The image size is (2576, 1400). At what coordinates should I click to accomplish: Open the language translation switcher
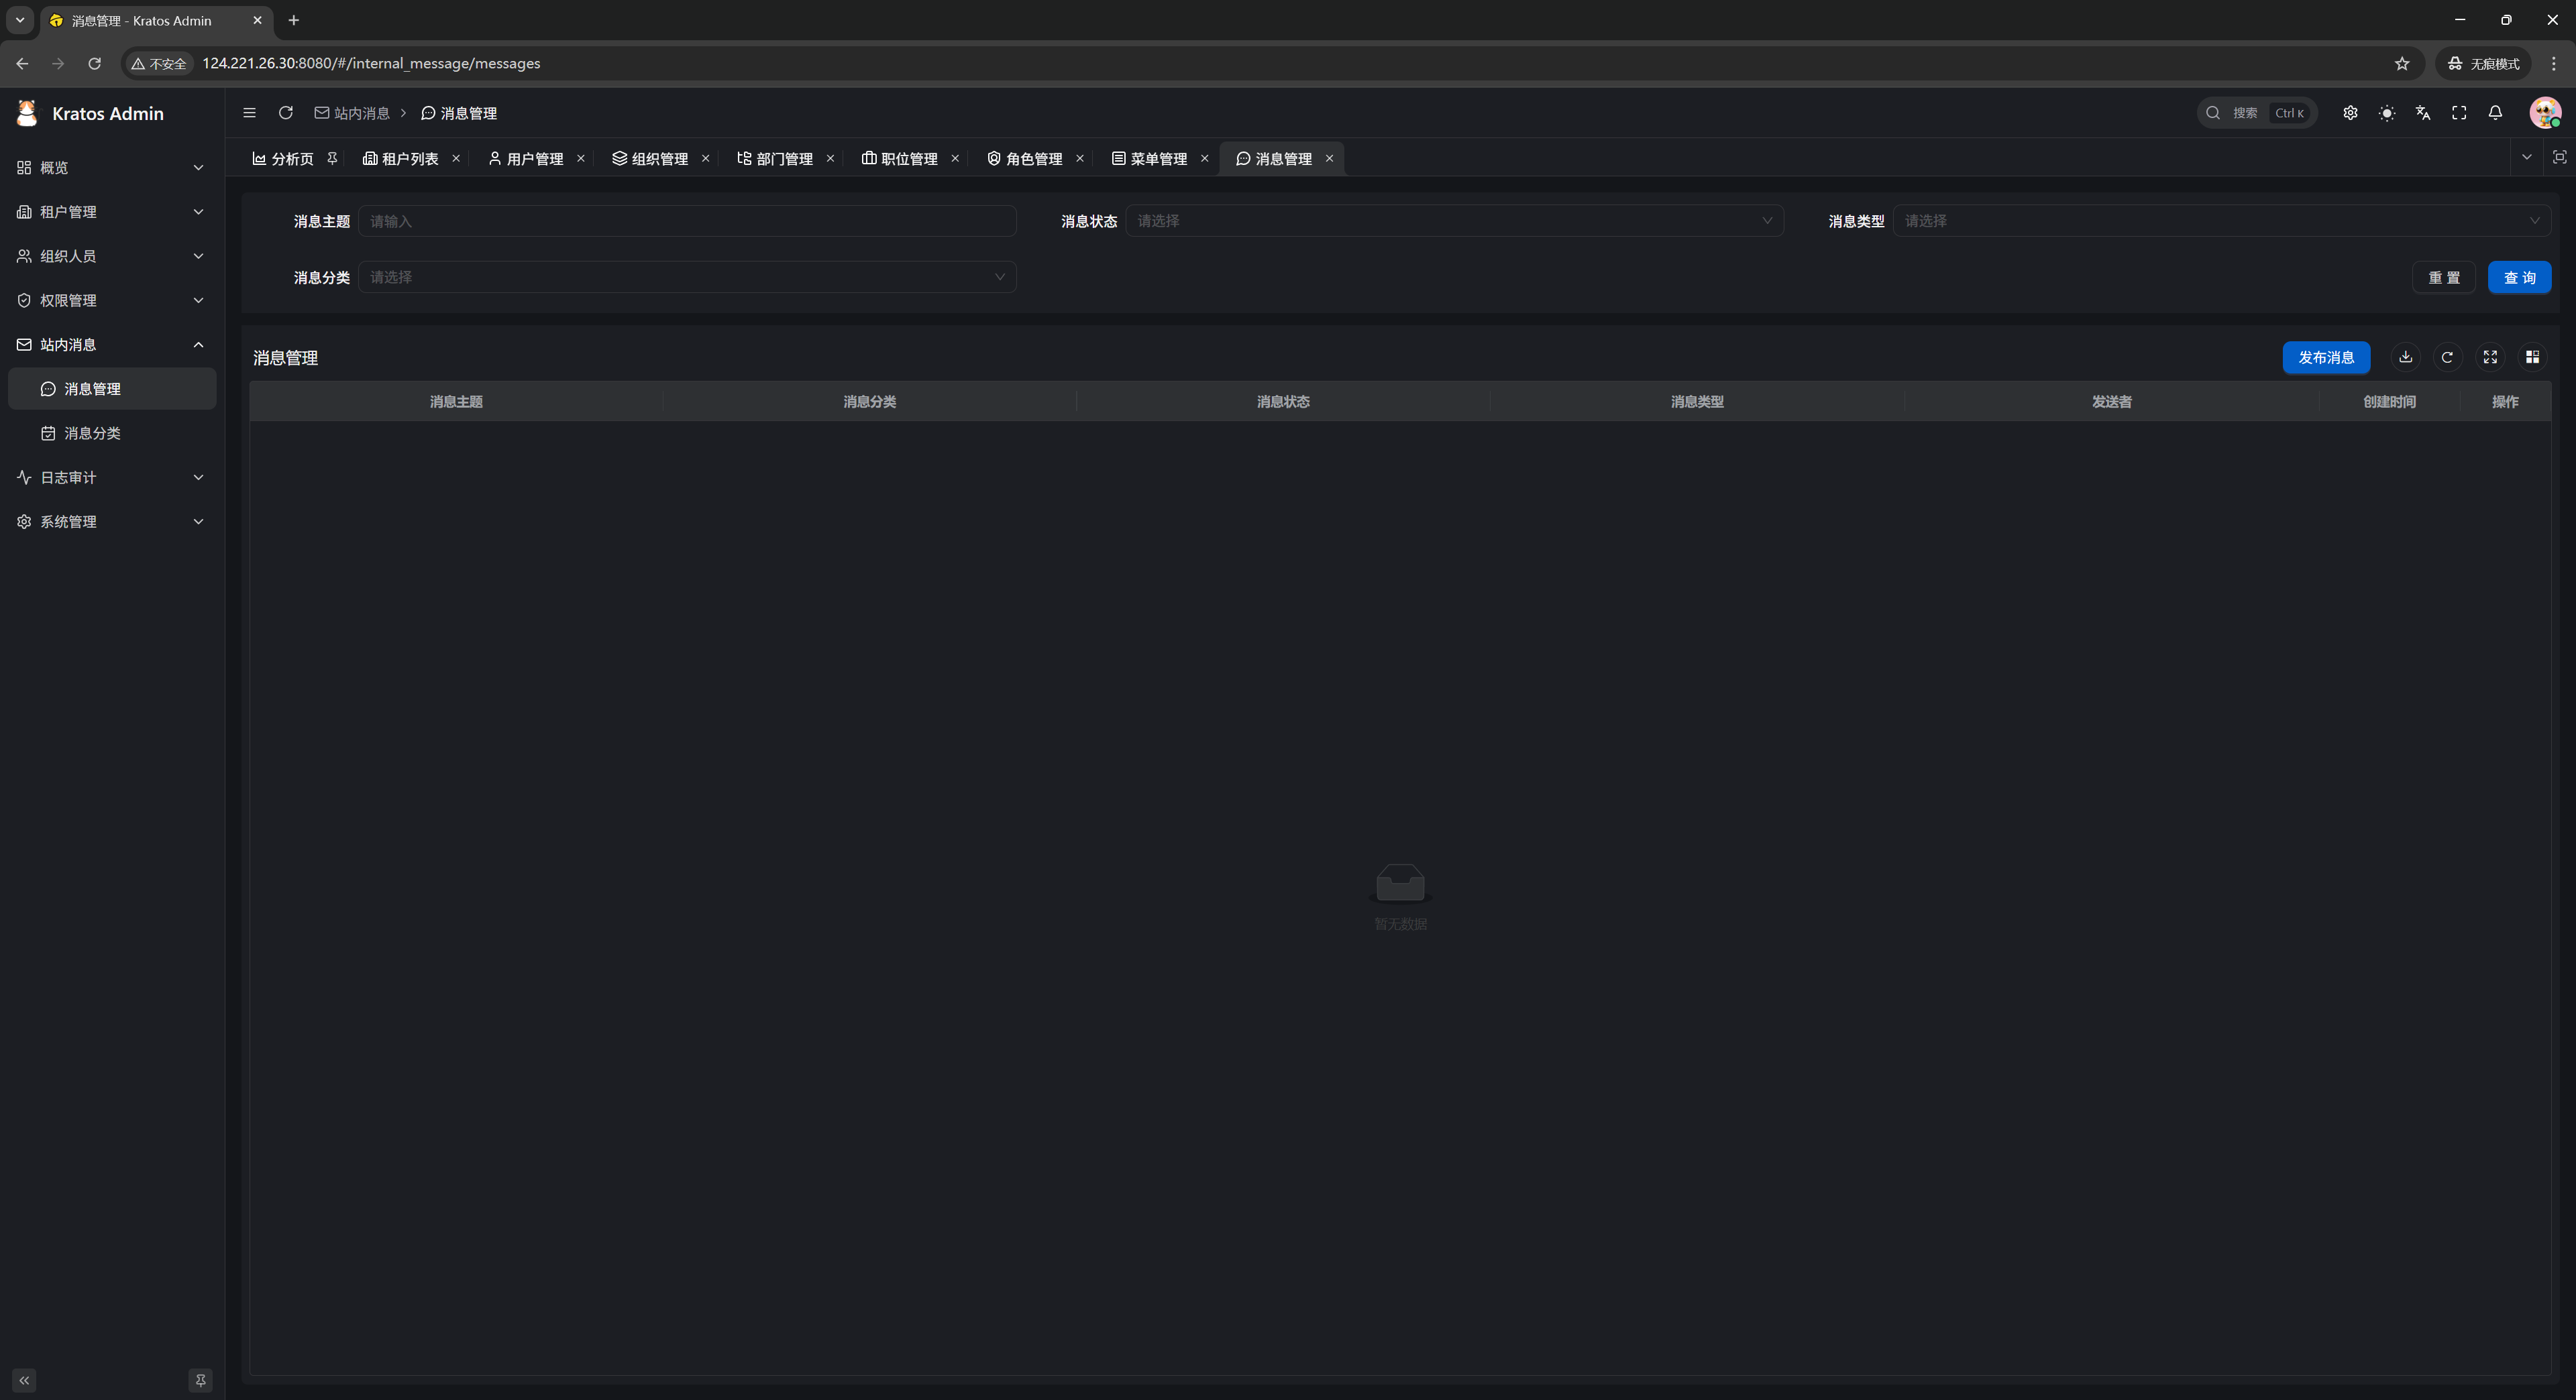pos(2423,113)
